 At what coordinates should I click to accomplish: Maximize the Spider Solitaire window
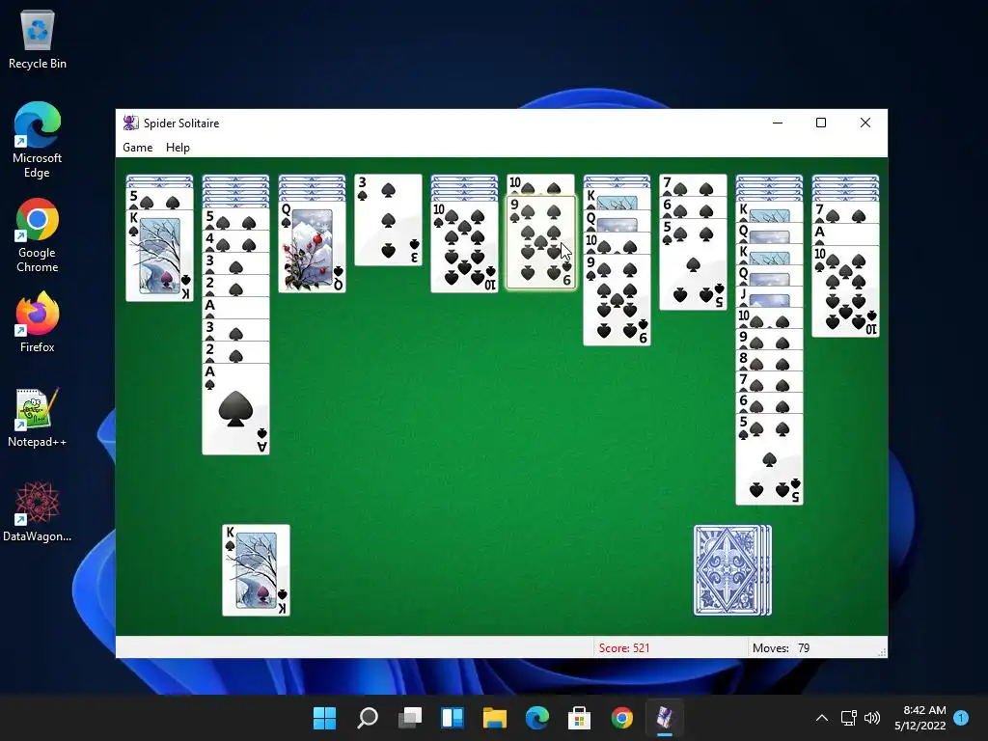click(x=821, y=123)
